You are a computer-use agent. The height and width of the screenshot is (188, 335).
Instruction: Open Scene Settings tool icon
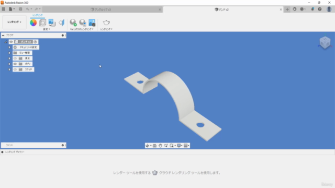pos(43,22)
